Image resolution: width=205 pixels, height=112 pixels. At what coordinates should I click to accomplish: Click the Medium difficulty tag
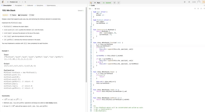pyautogui.click(x=5, y=15)
